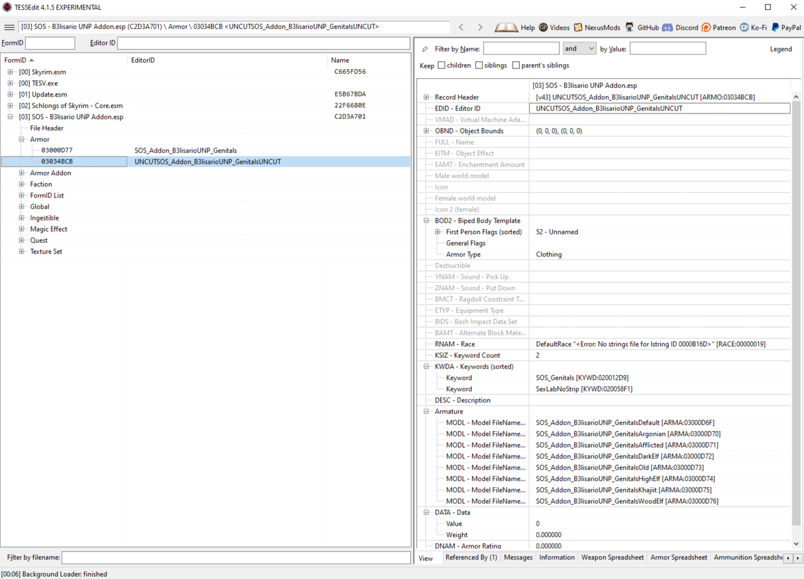The height and width of the screenshot is (579, 804).
Task: Open the 'and' filter operator dropdown
Action: pyautogui.click(x=579, y=49)
